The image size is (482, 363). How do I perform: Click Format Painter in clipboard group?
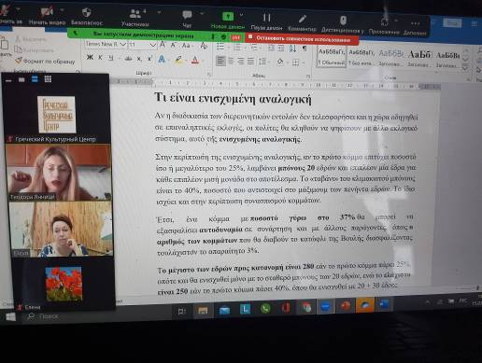coord(46,62)
